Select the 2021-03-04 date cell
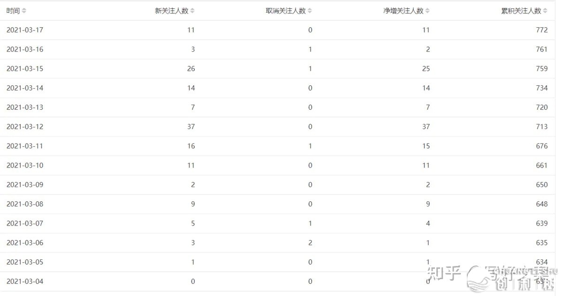 pyautogui.click(x=25, y=281)
